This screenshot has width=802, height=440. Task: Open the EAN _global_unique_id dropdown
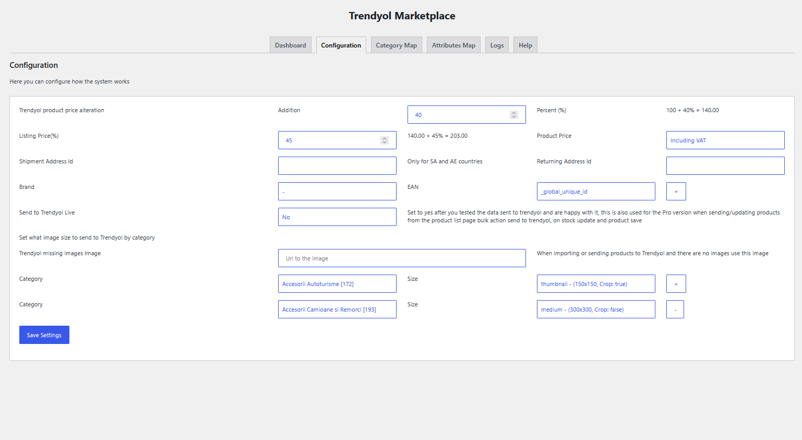pyautogui.click(x=595, y=192)
